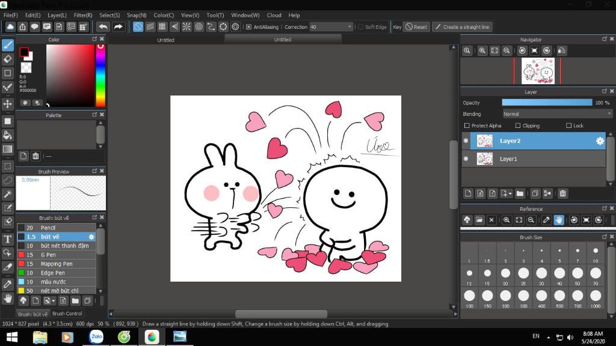Enable Protect Alpha checkbox
The image size is (616, 346).
point(467,126)
